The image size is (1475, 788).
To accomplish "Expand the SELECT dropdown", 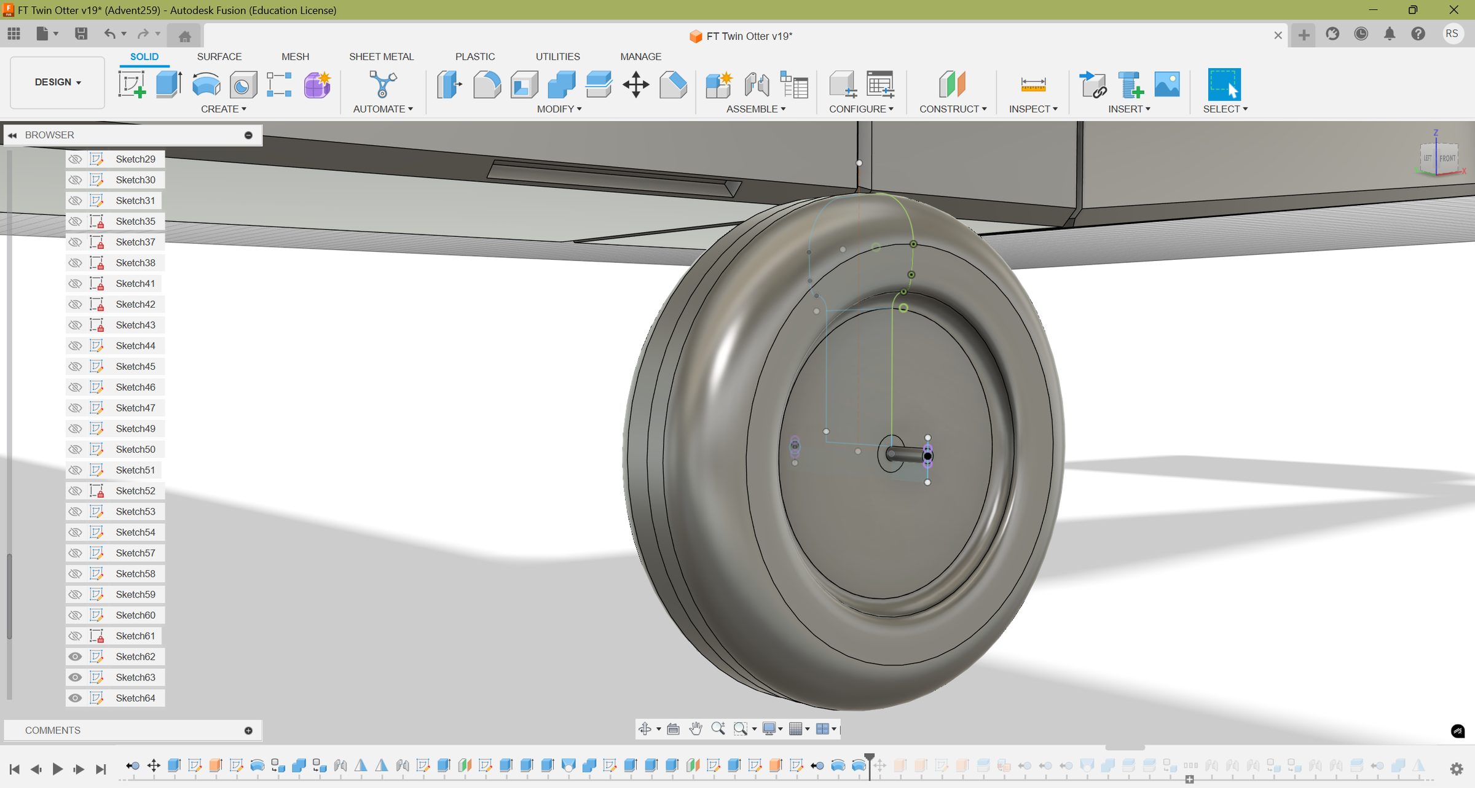I will coord(1225,109).
